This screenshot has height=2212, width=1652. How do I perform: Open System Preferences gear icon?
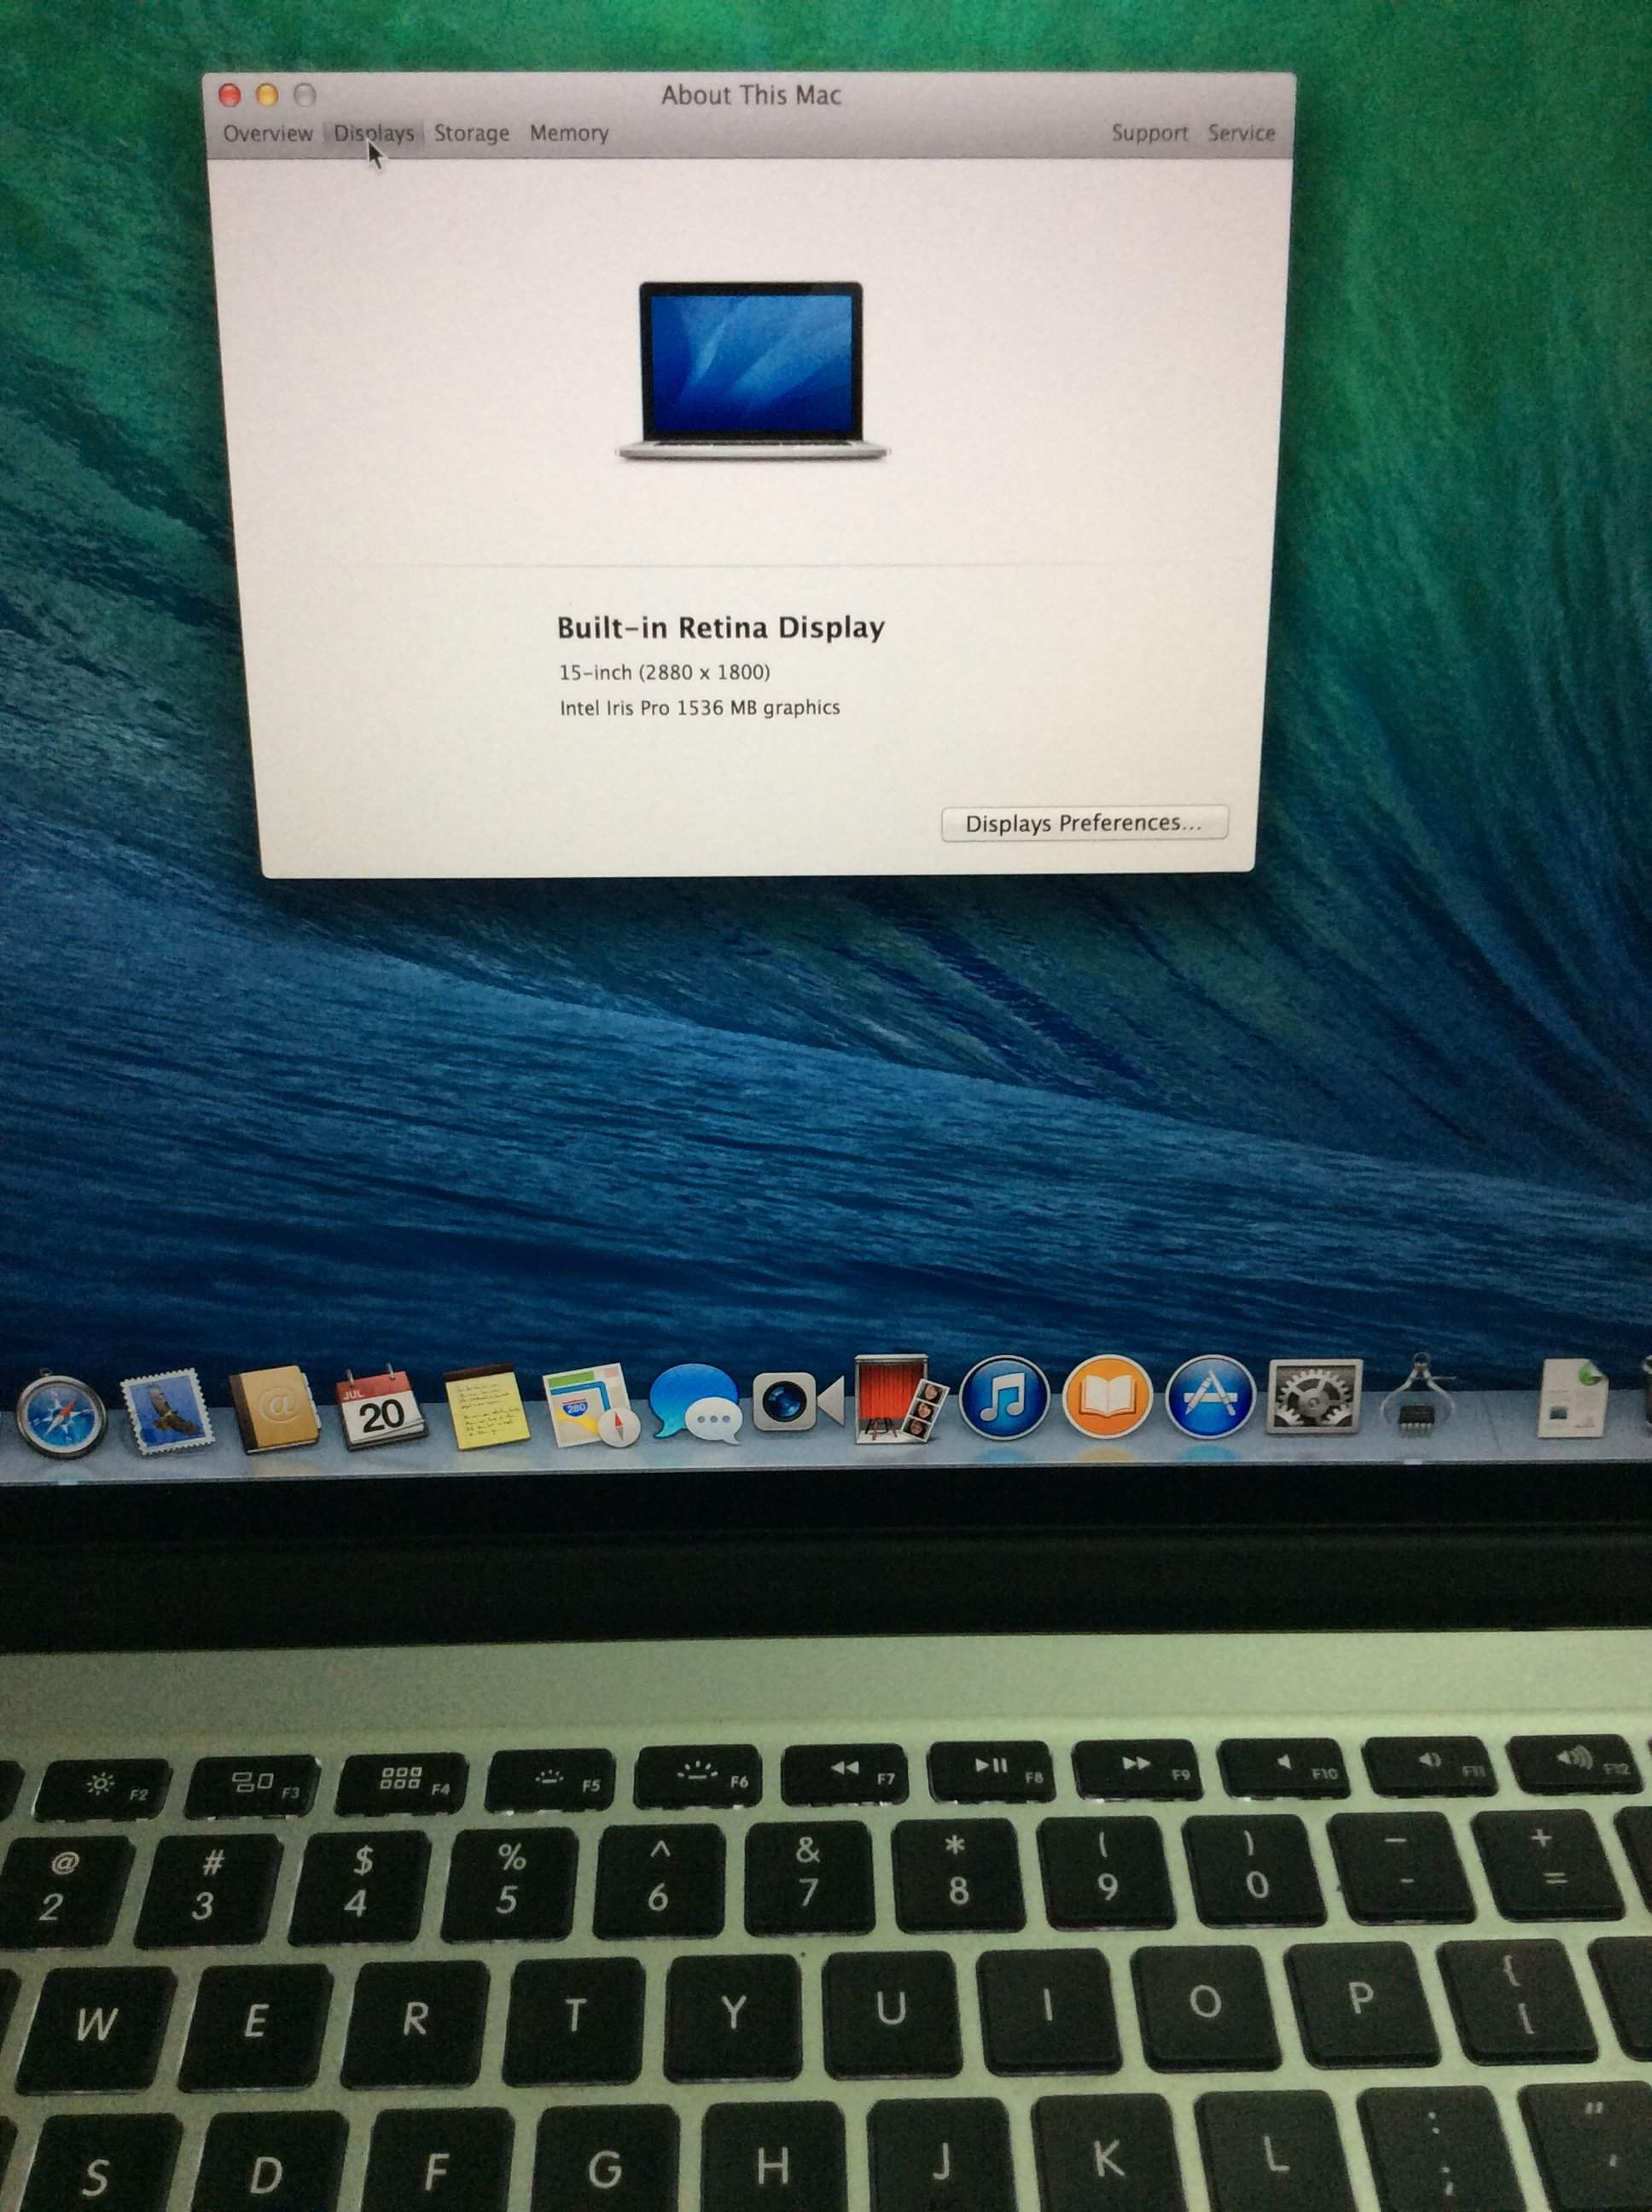pos(1314,1396)
